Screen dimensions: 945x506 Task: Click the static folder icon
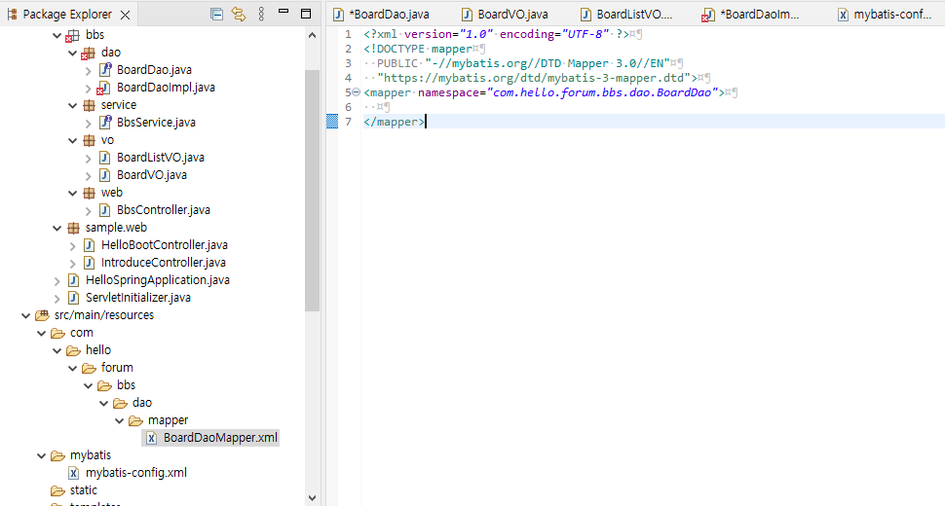(57, 490)
